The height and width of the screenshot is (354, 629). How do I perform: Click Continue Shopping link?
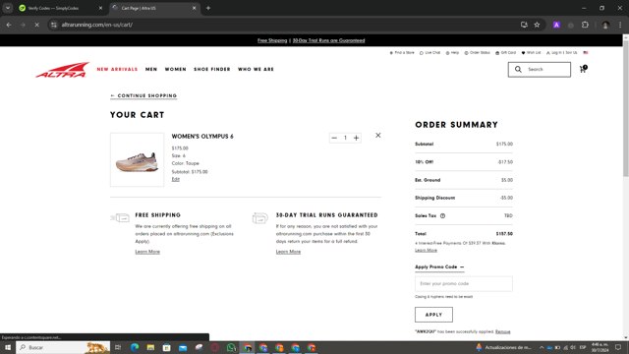point(143,95)
